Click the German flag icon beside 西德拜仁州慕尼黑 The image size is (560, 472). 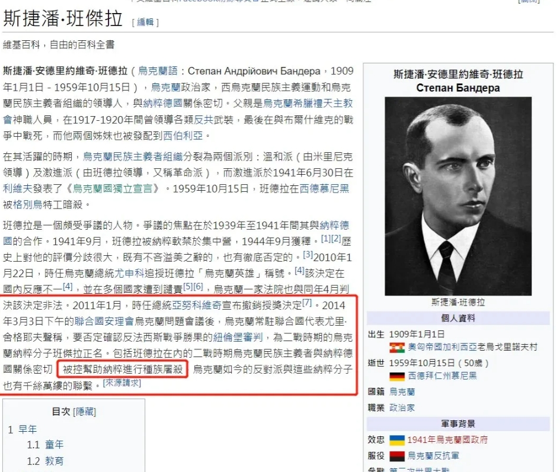point(397,376)
